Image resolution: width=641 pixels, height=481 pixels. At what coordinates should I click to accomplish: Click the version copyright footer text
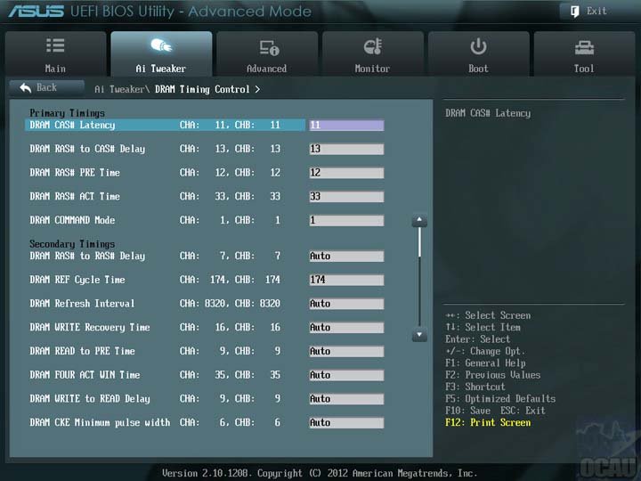coord(320,473)
